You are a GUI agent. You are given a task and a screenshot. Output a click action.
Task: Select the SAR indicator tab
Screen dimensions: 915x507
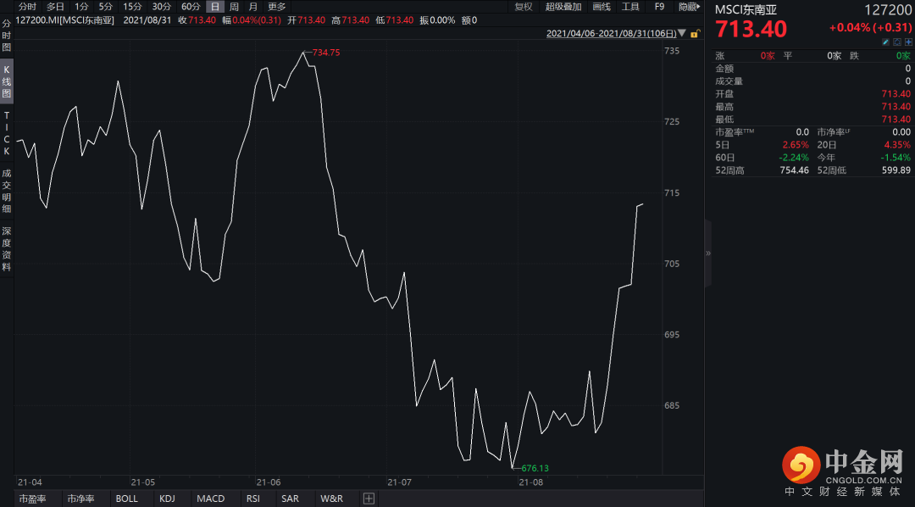[290, 499]
